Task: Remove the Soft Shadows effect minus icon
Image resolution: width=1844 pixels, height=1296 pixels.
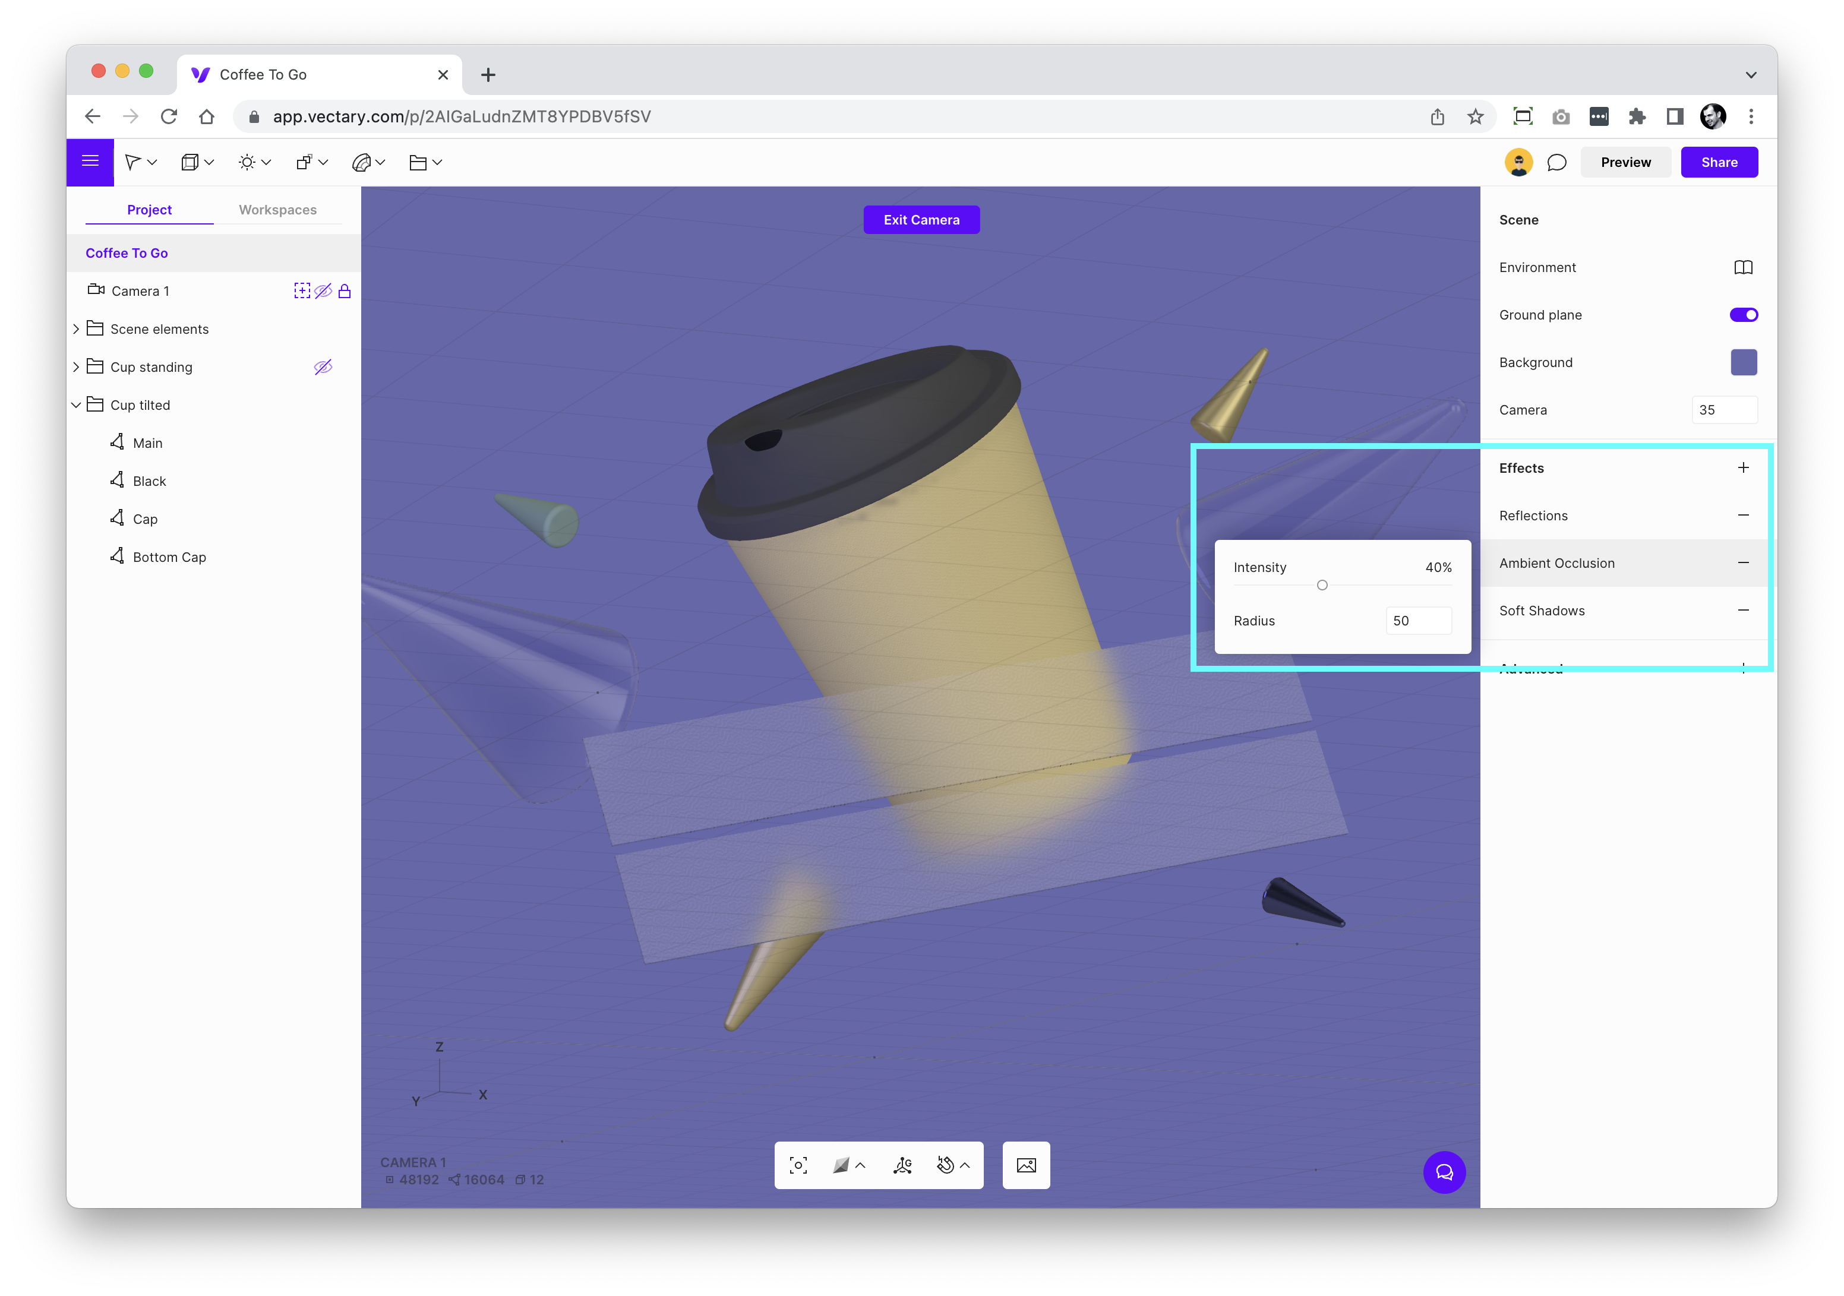Action: tap(1743, 610)
